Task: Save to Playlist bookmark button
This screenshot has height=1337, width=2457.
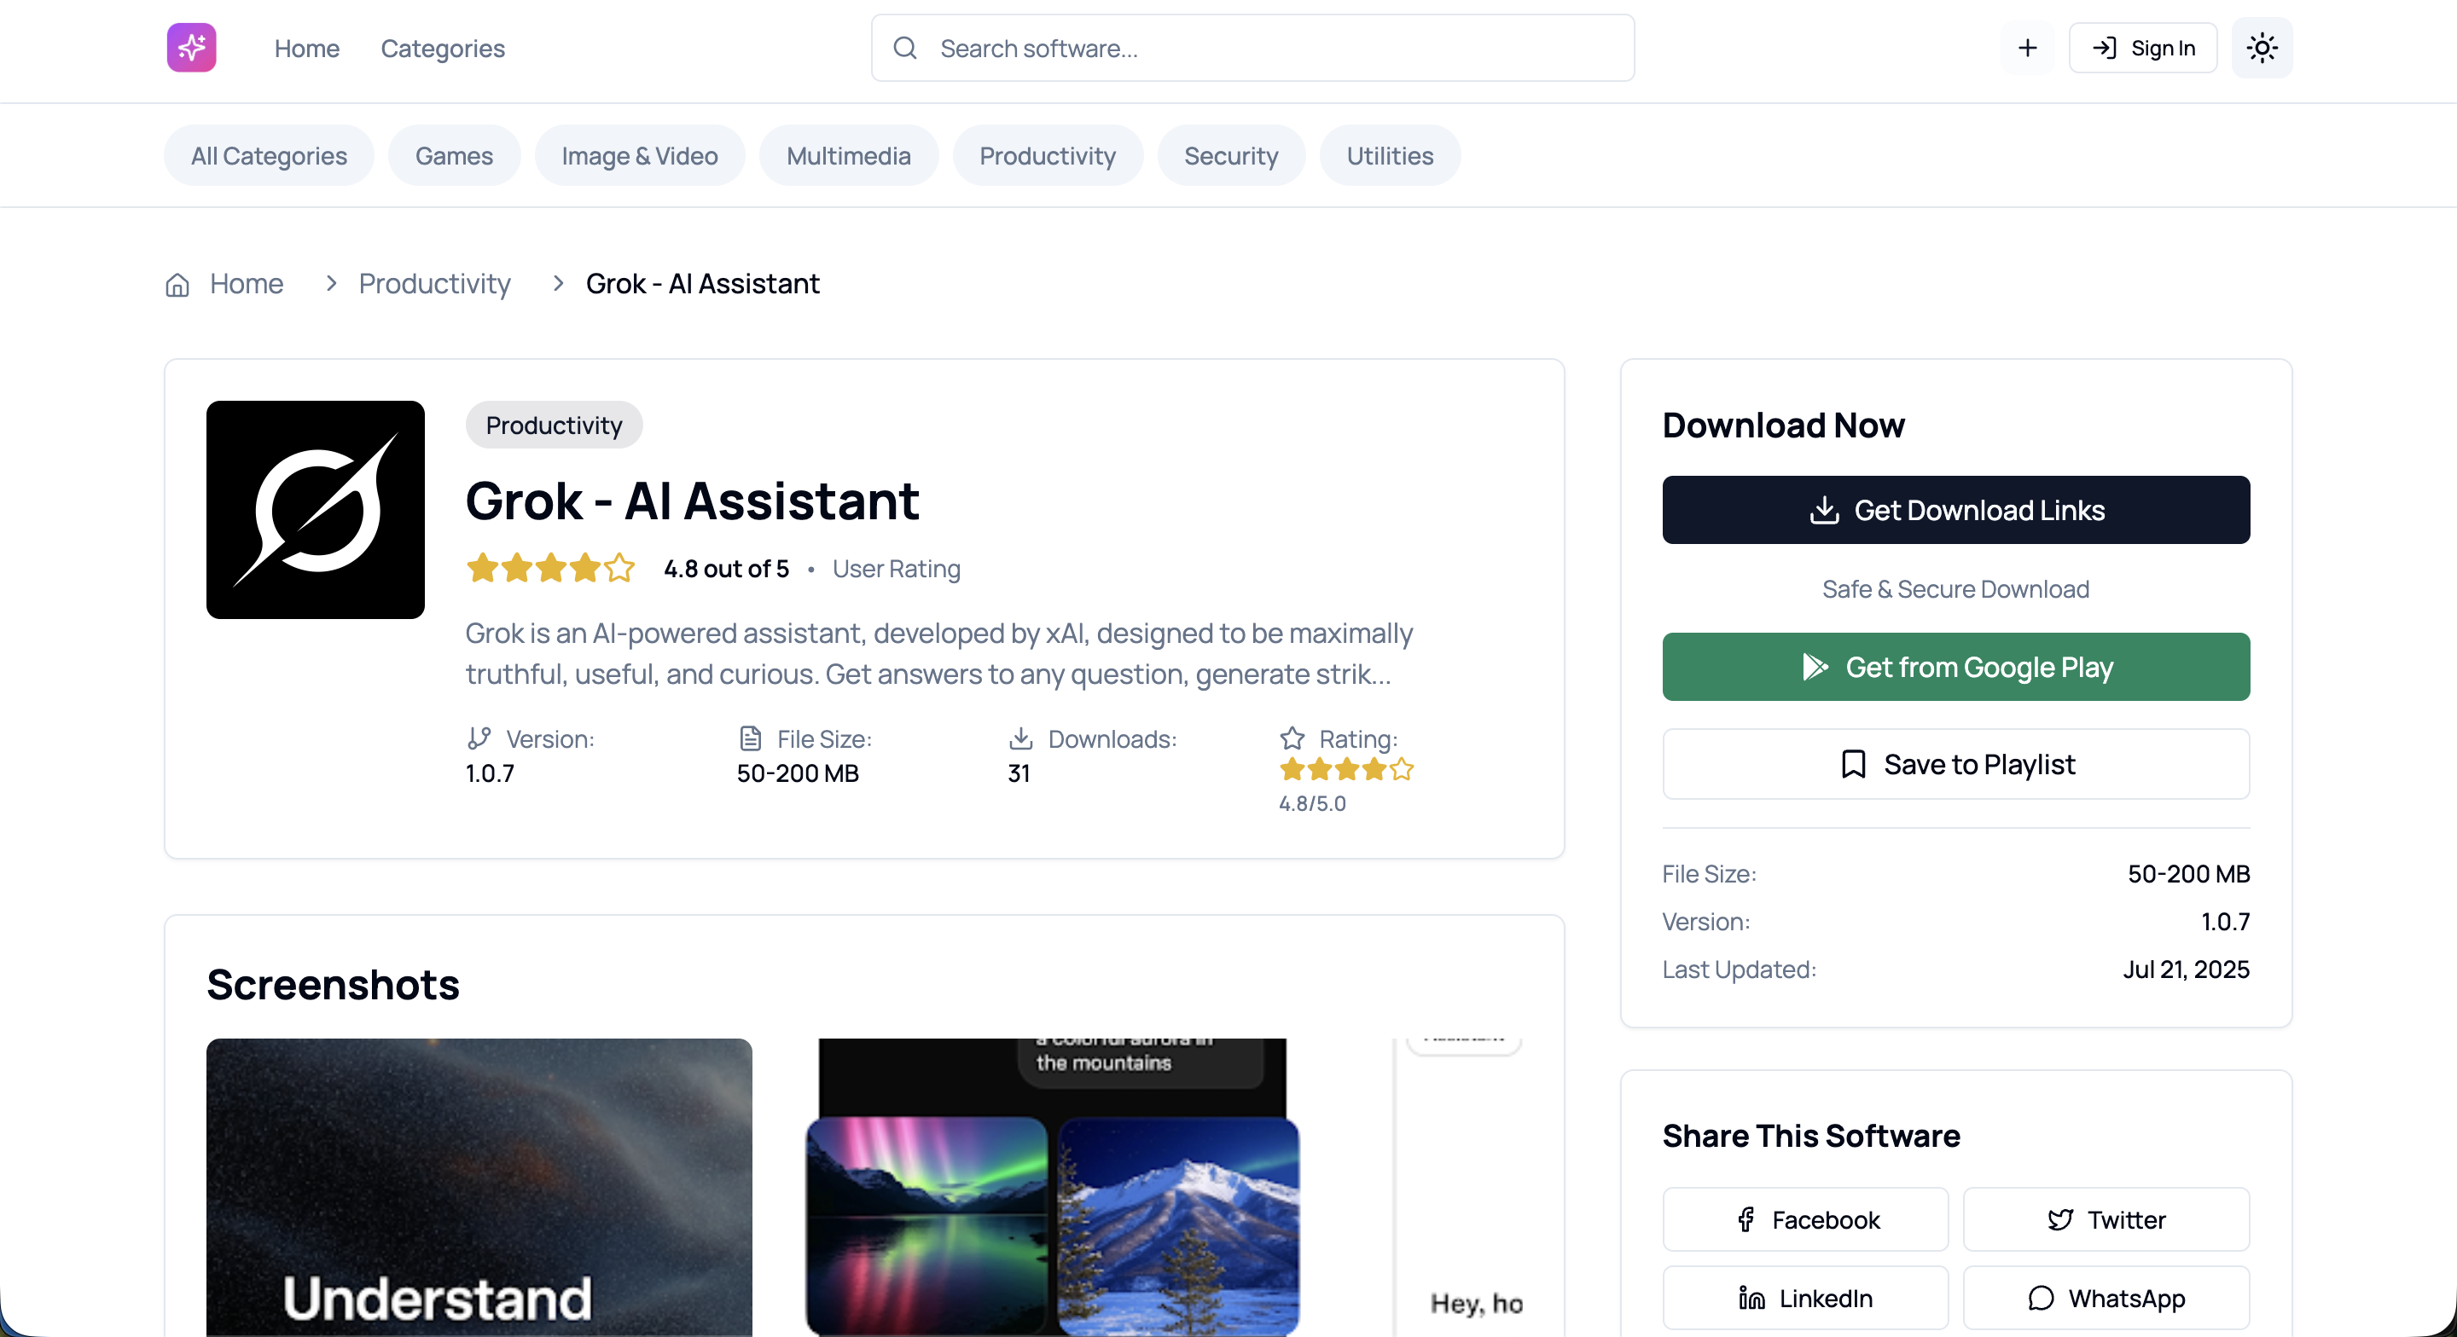Action: point(1955,764)
